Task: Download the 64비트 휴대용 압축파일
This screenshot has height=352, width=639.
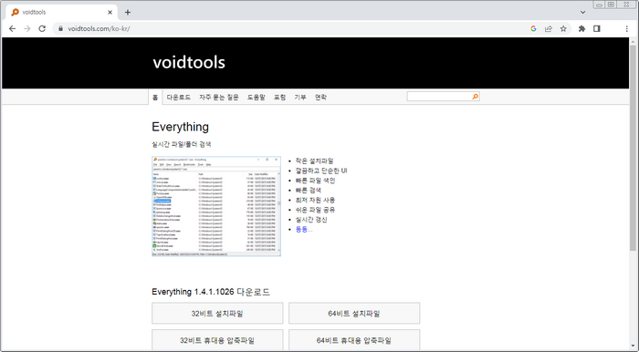Action: [x=354, y=340]
